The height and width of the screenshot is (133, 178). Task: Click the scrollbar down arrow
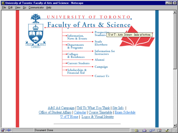[175, 125]
